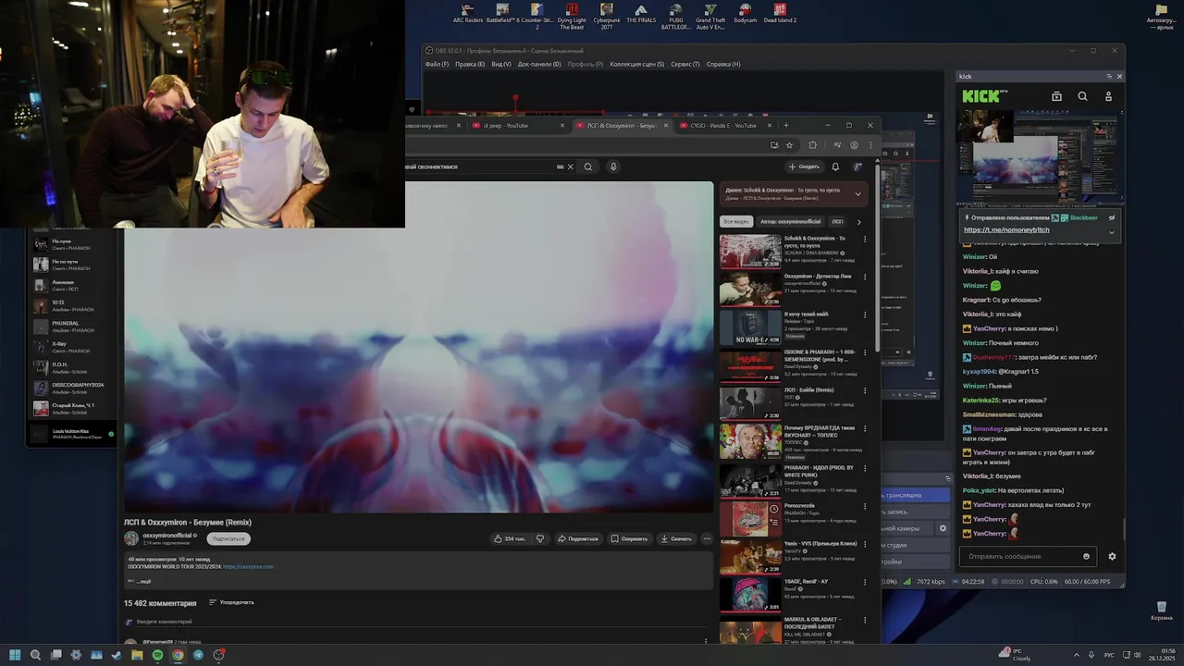
Task: Dislike the Безумие (Remix) video
Action: pos(540,538)
